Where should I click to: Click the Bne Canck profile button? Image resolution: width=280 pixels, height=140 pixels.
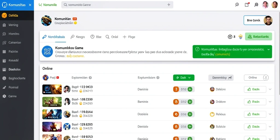[258, 20]
